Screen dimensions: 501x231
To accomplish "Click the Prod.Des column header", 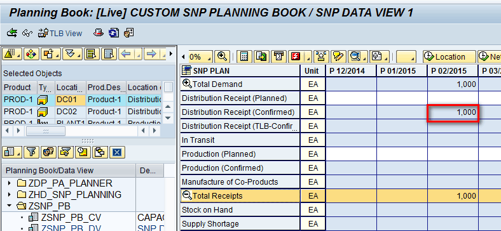I will [106, 88].
